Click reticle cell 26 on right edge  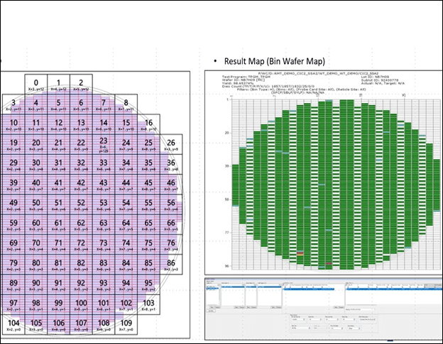pyautogui.click(x=170, y=144)
